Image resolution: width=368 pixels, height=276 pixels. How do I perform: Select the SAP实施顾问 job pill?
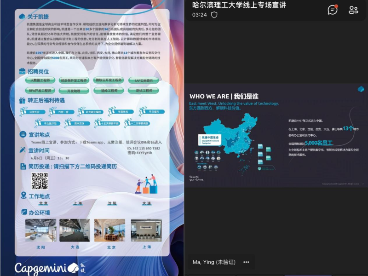[143, 80]
